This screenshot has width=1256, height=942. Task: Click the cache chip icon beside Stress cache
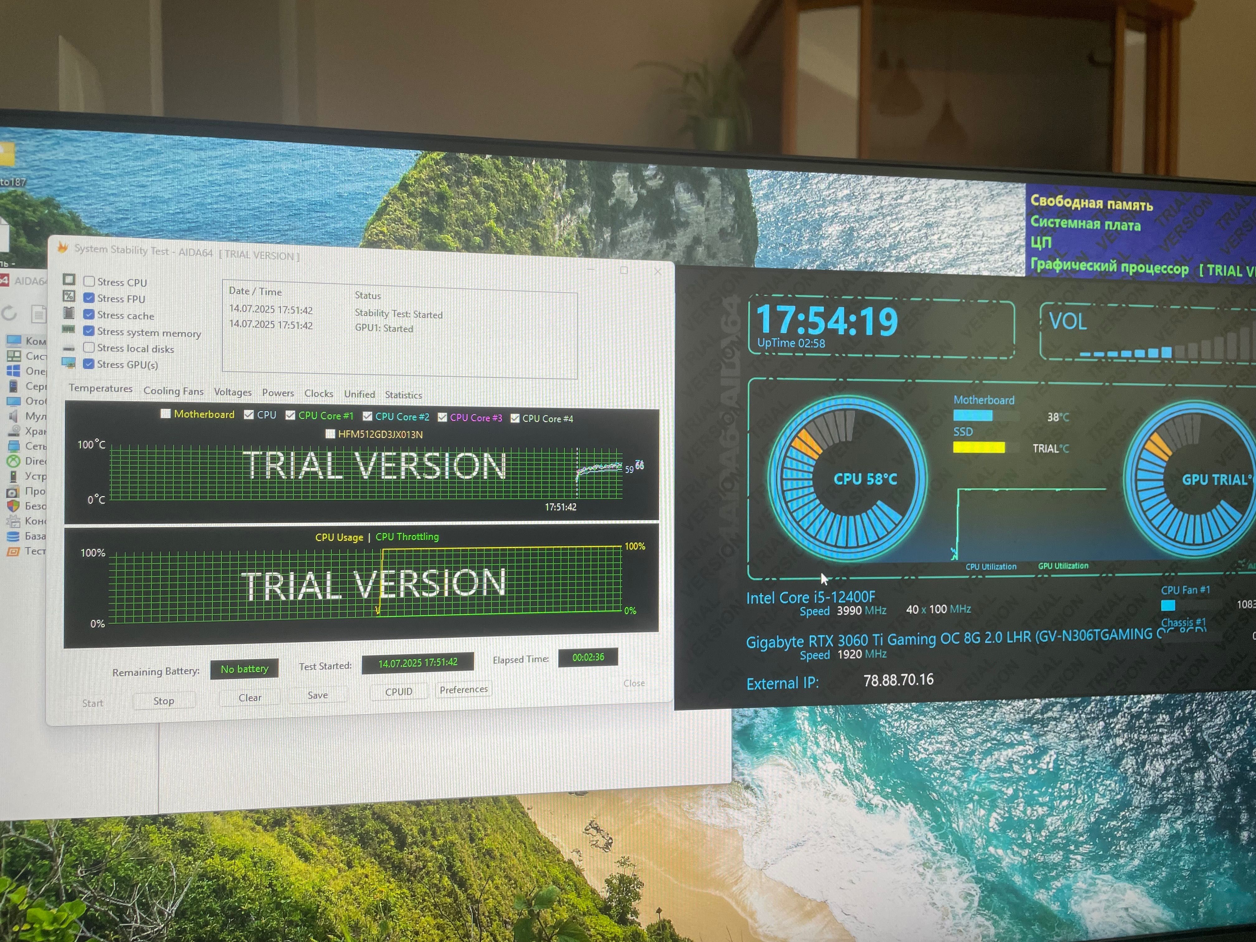(x=69, y=313)
